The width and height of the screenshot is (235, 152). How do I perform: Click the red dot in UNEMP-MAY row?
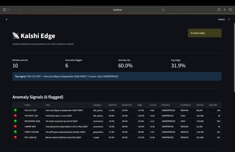[15, 126]
